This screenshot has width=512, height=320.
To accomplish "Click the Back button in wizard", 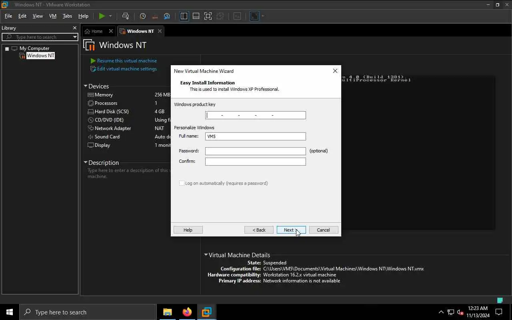I will point(259,230).
